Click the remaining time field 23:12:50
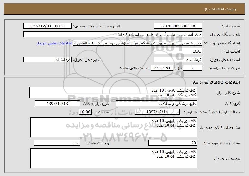This screenshot has height=176, width=249. pyautogui.click(x=162, y=68)
